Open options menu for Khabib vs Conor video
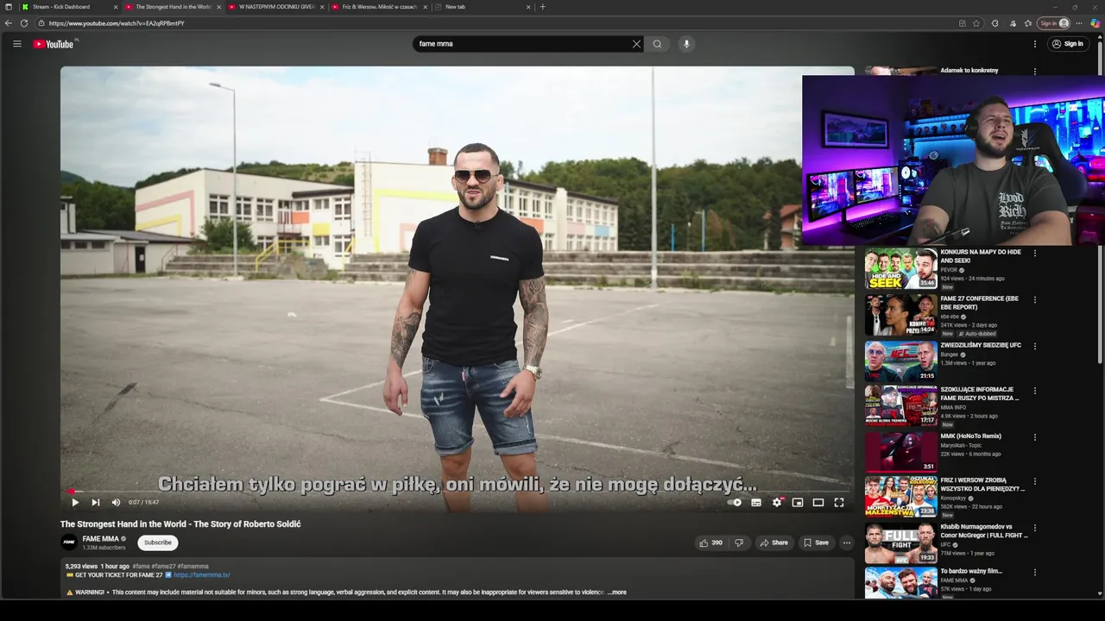The image size is (1105, 621). click(1034, 528)
